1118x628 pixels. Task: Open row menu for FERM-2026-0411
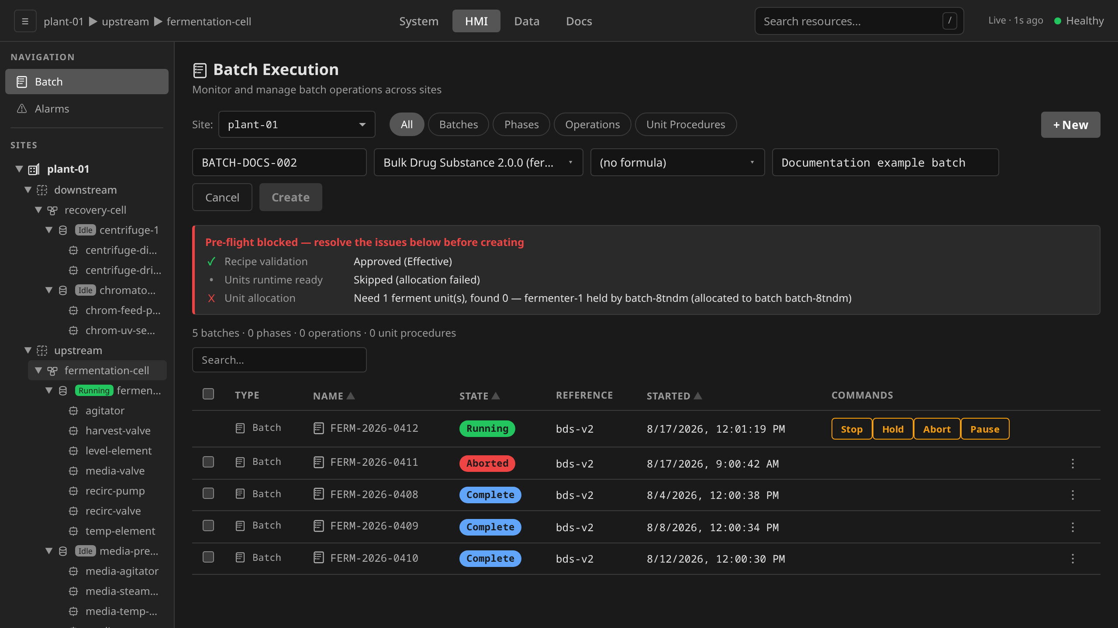(1073, 464)
